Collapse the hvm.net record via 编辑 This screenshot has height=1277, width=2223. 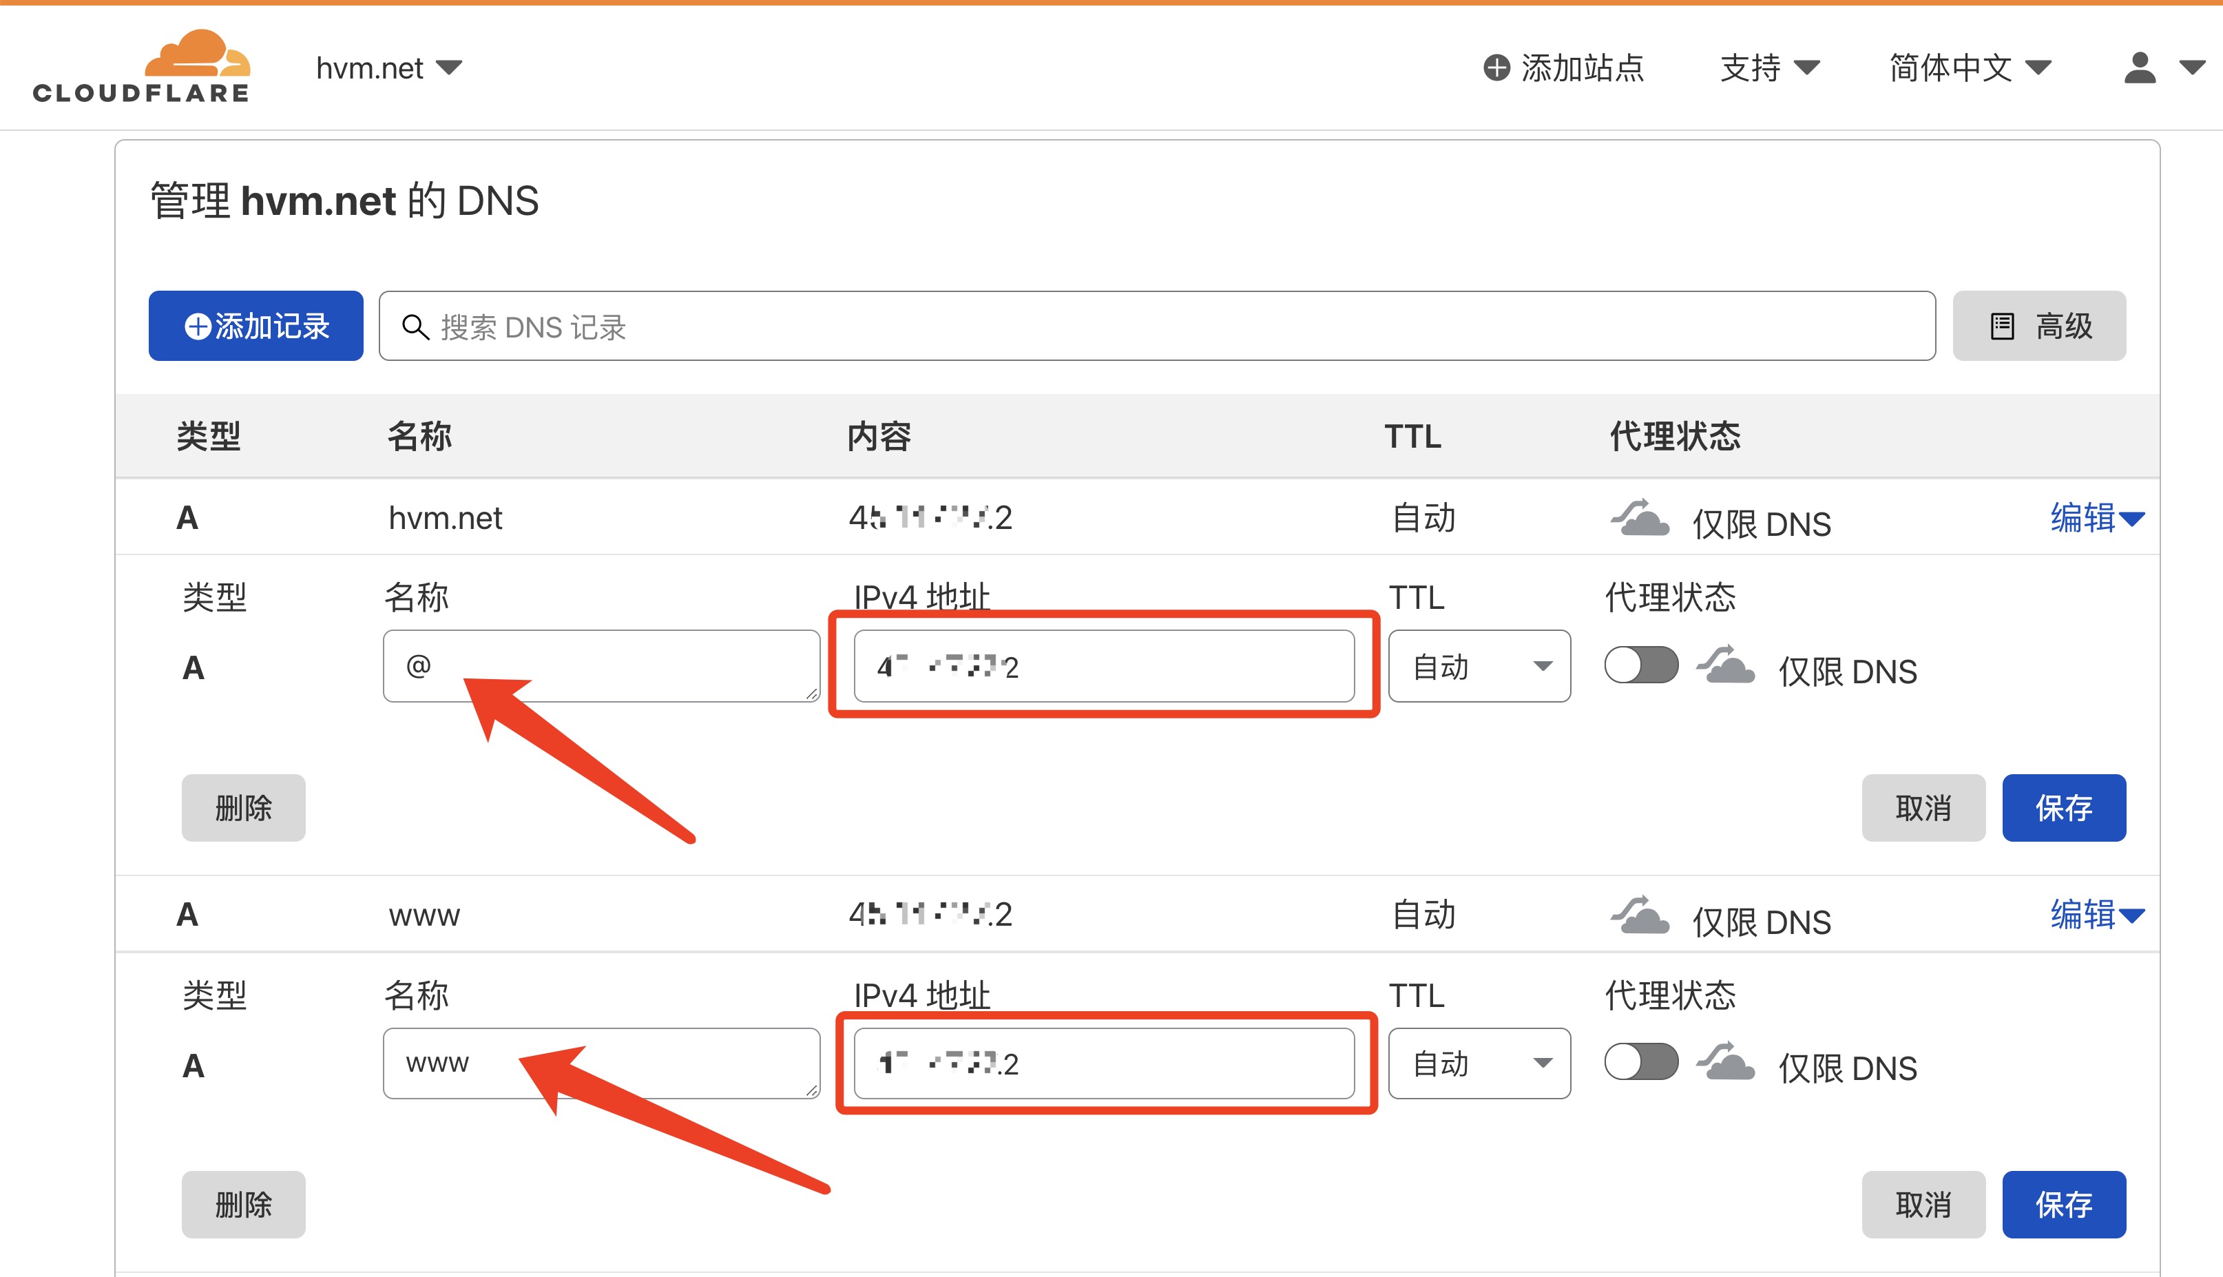(2096, 517)
